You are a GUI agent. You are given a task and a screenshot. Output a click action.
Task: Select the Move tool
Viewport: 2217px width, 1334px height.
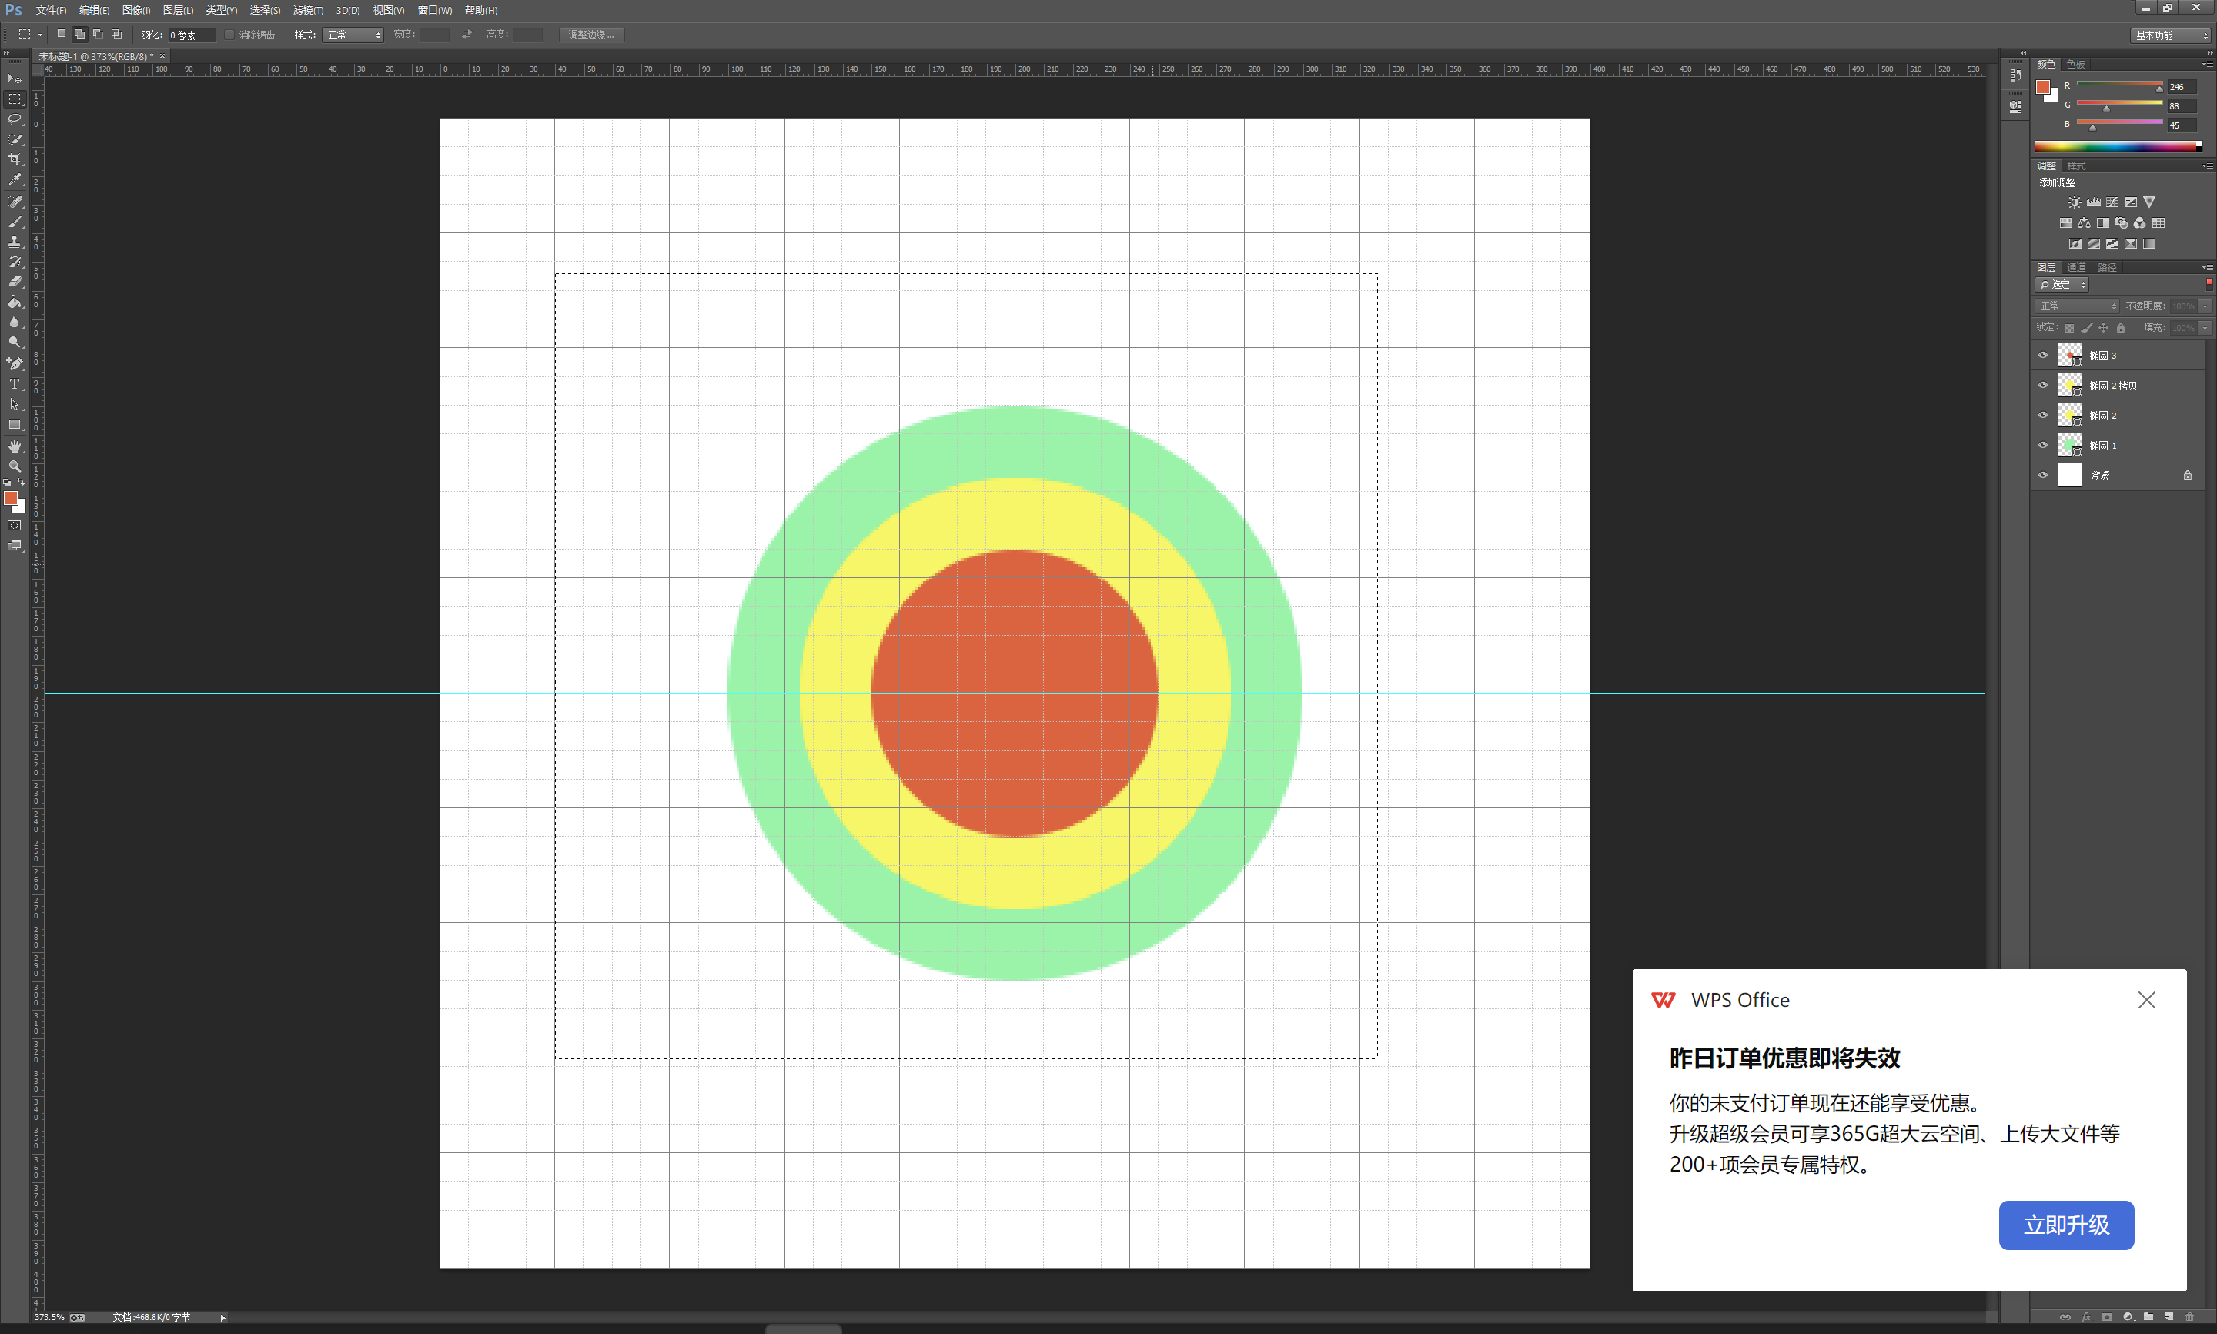point(15,79)
